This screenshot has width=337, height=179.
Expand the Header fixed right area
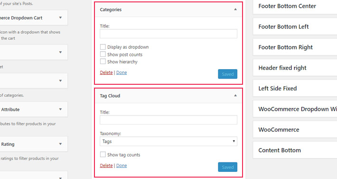click(x=295, y=68)
